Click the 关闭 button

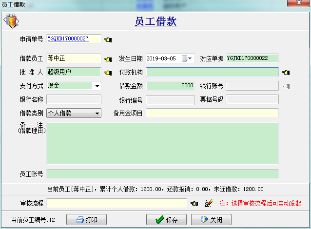[x=211, y=219]
